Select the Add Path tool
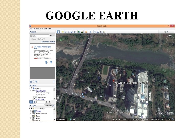Image resolution: width=184 pixels, height=138 pixels. coord(69,32)
